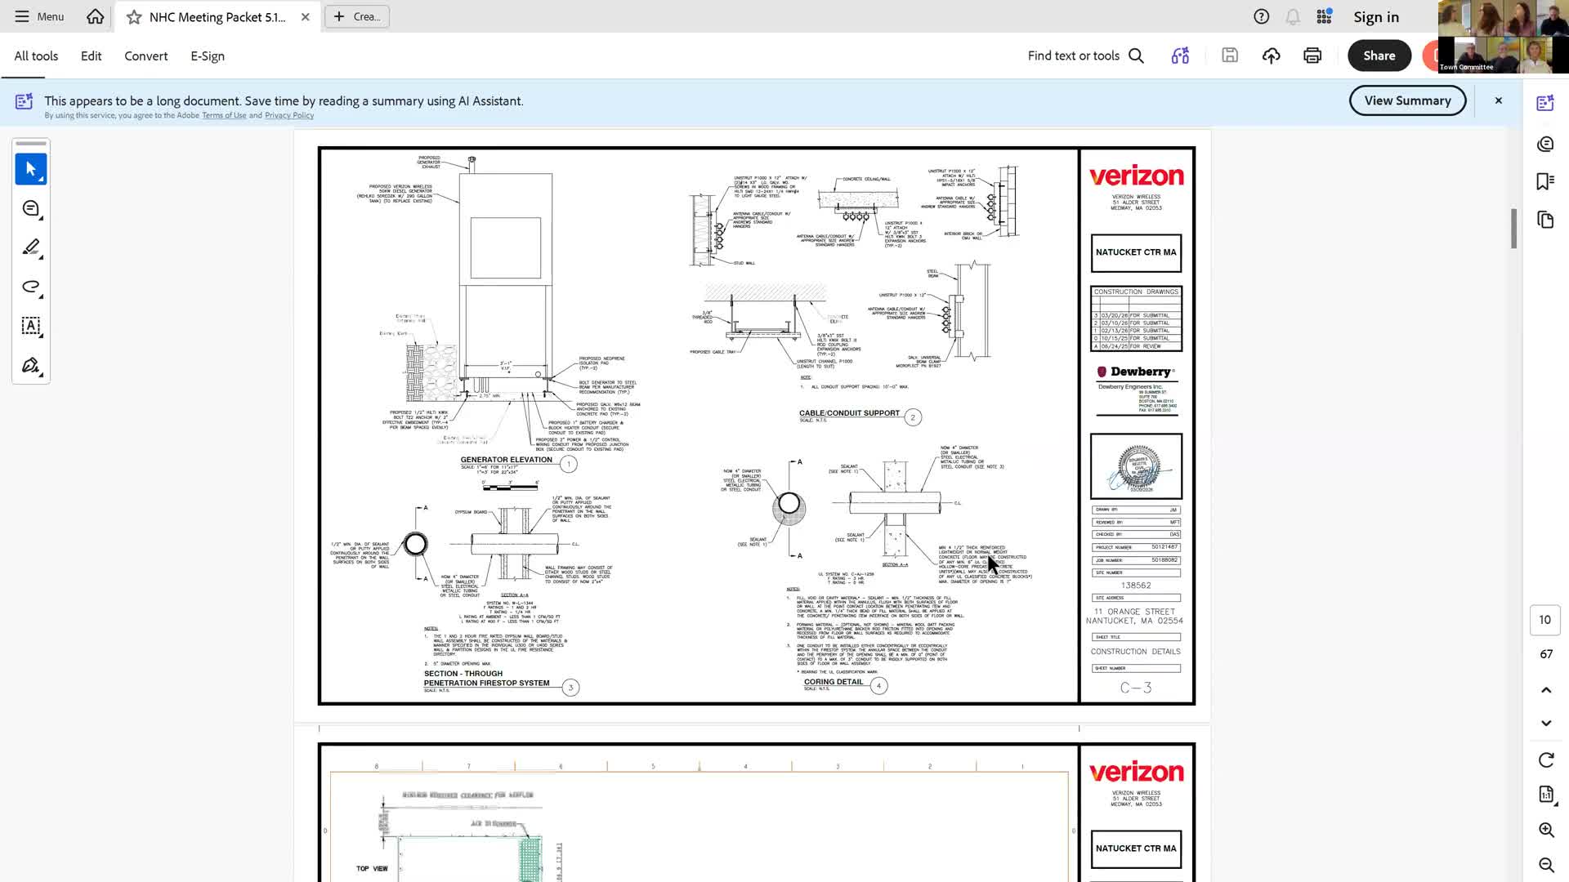Click the Create new tab button

pyautogui.click(x=357, y=16)
